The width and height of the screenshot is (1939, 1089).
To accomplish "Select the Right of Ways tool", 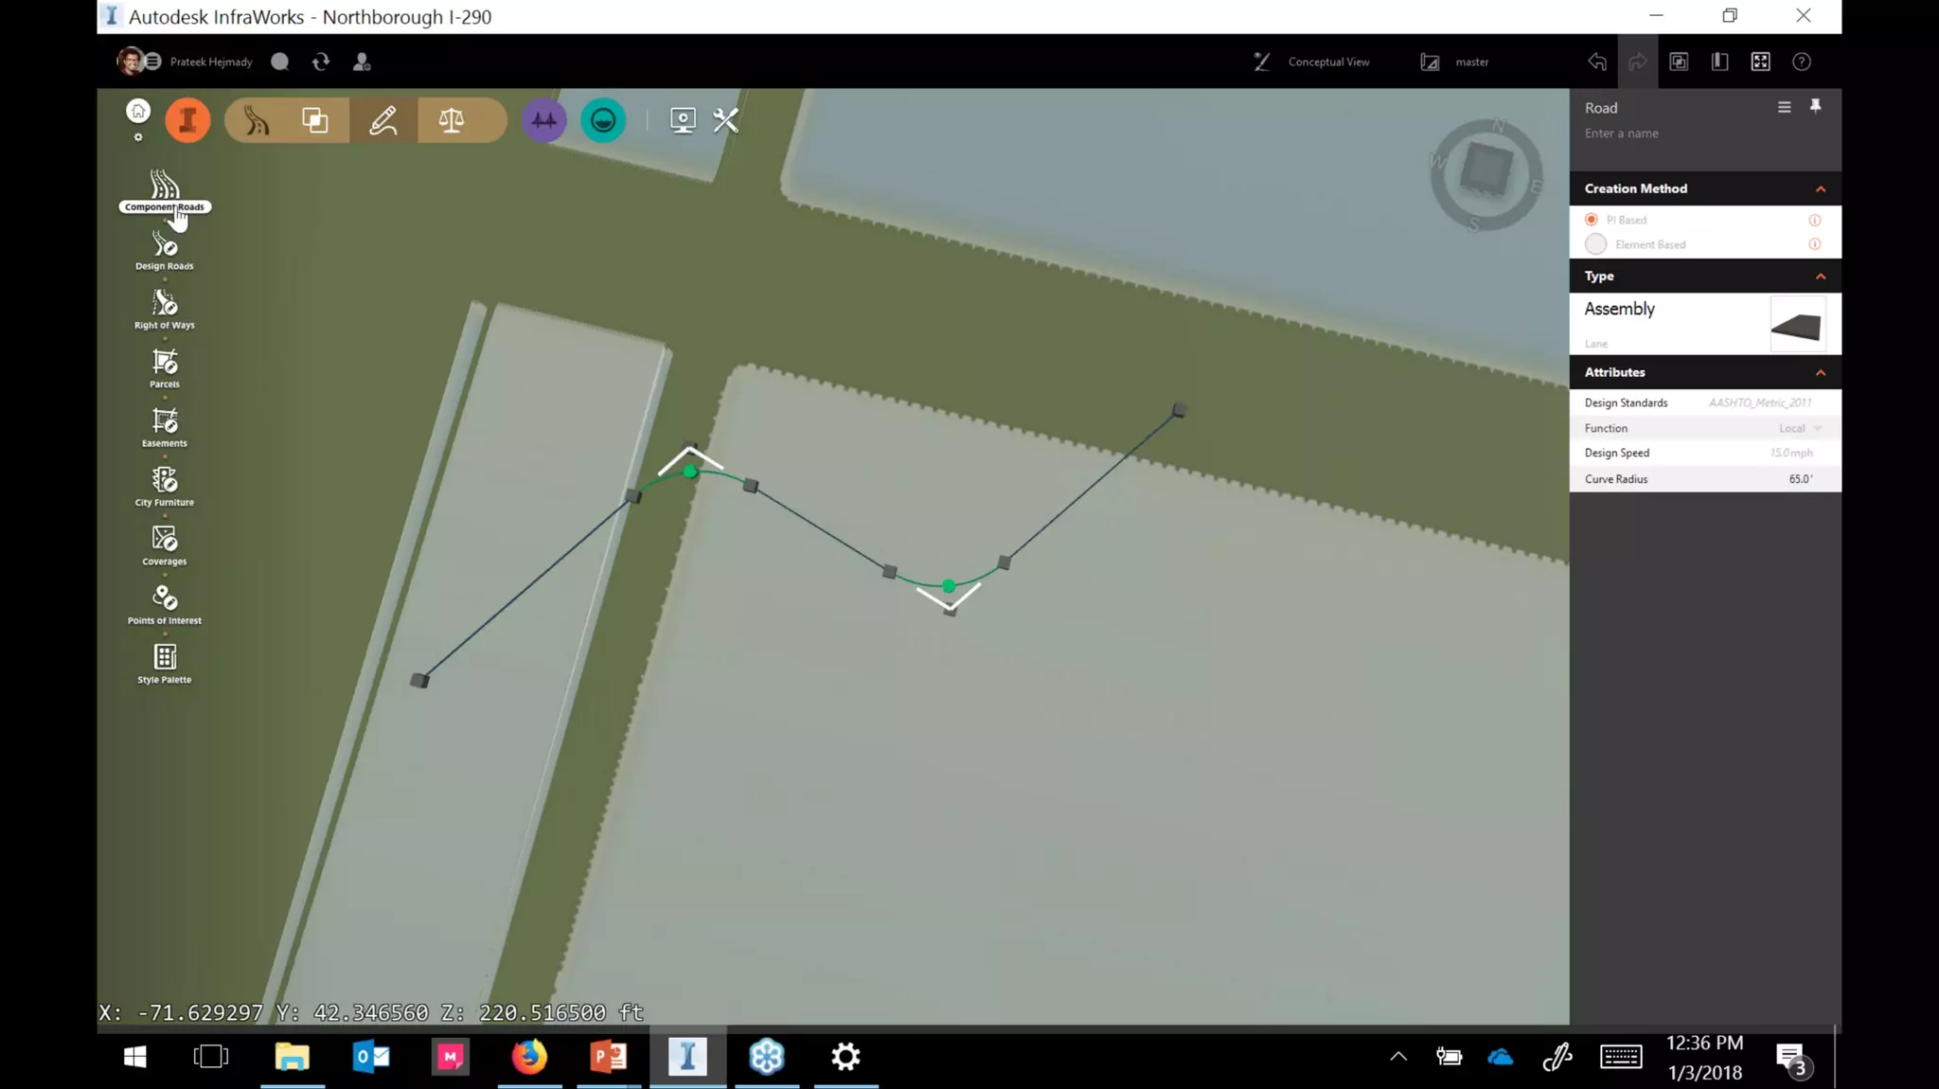I will 165,310.
